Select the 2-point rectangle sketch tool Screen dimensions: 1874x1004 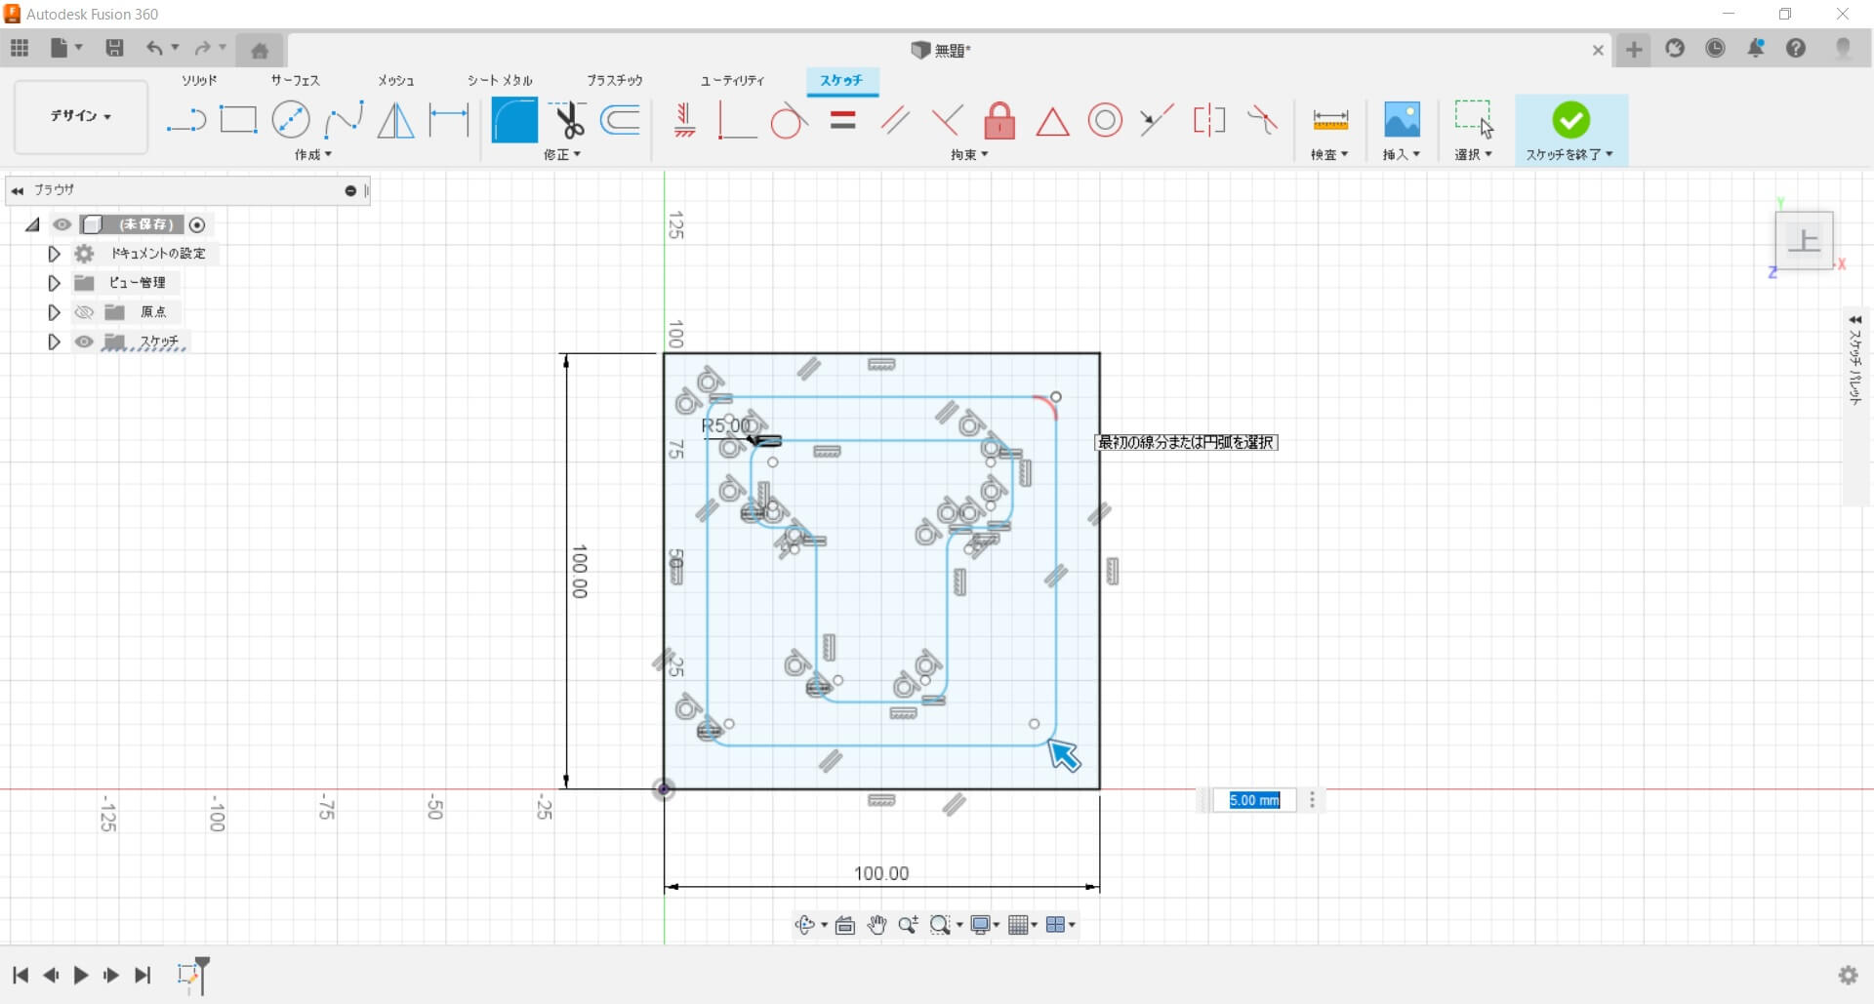point(238,120)
